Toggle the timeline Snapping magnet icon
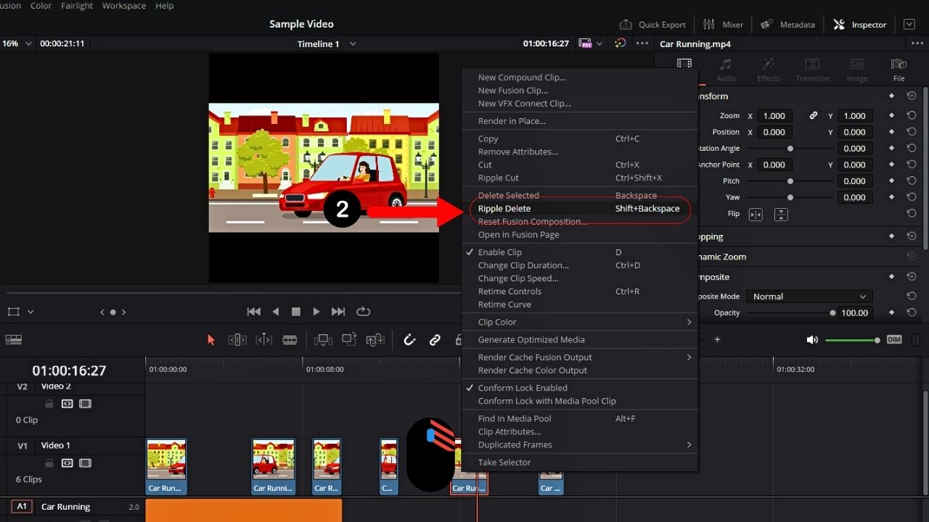This screenshot has height=522, width=929. pos(409,339)
